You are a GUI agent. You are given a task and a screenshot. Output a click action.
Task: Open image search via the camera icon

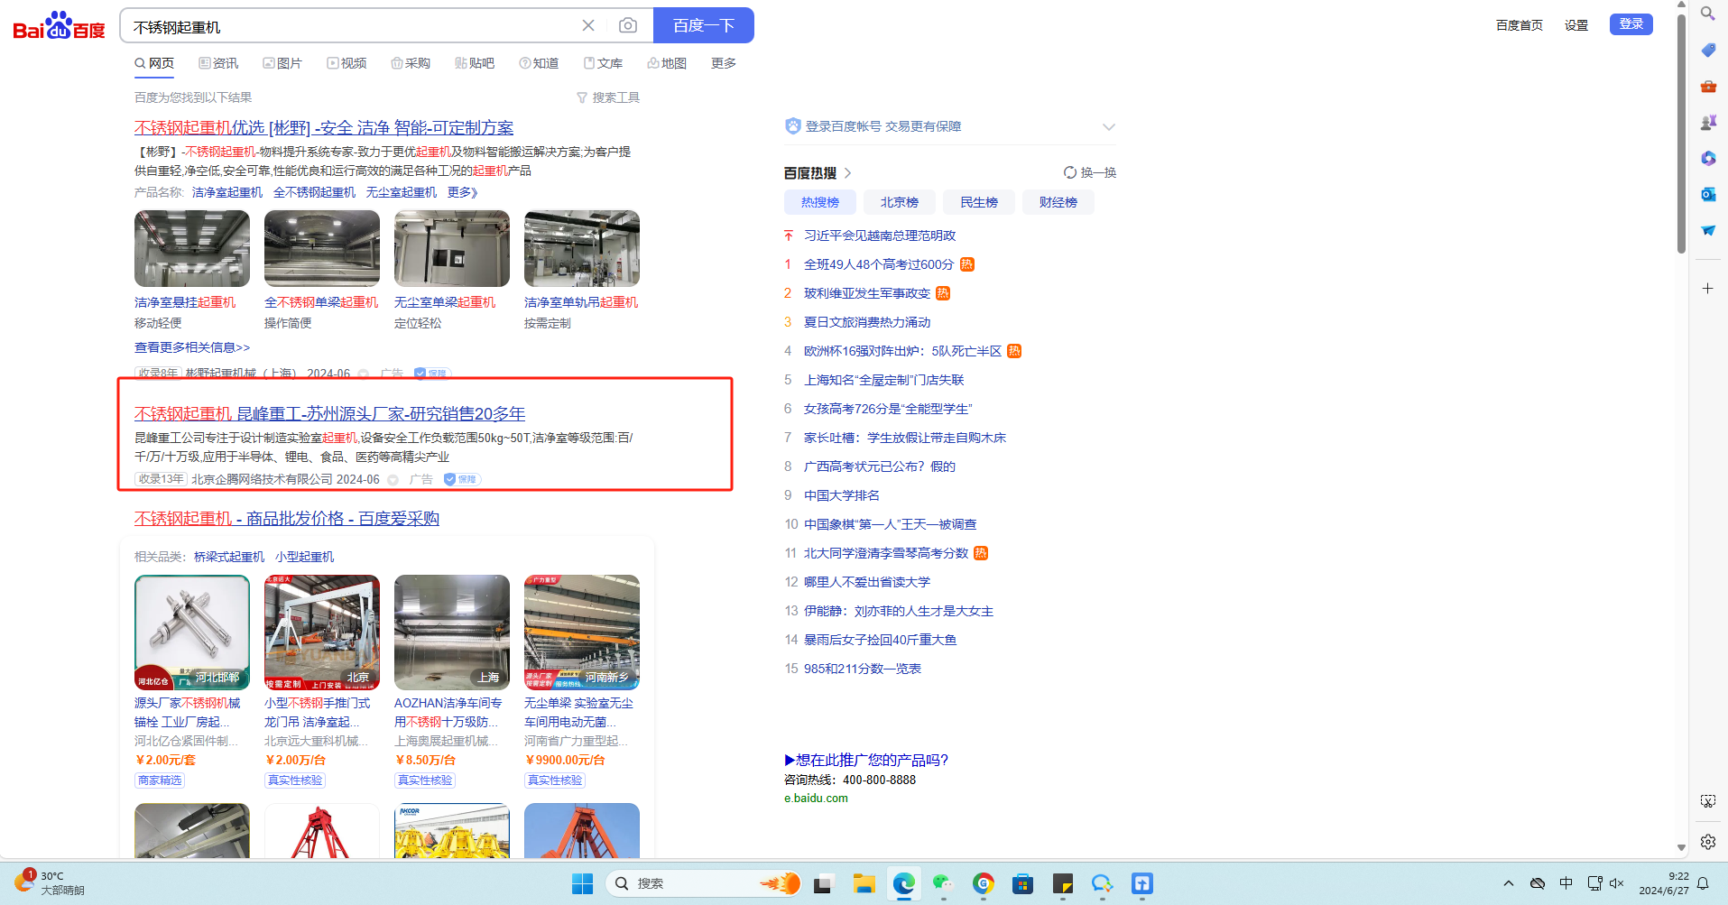(628, 25)
